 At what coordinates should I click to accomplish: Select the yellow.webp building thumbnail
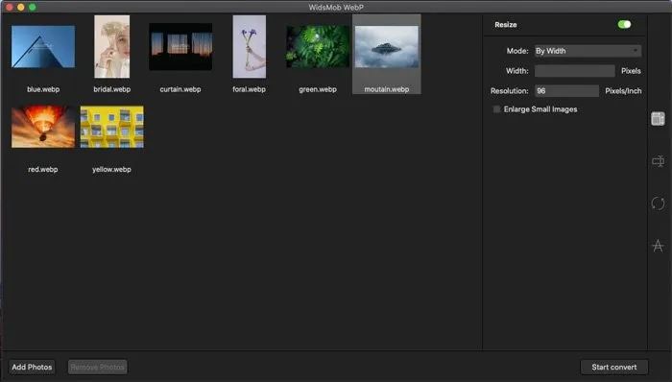(112, 127)
